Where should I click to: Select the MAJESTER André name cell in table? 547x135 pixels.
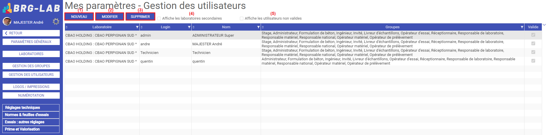tap(226, 44)
